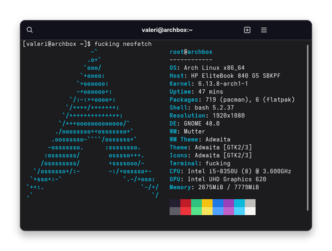This screenshot has height=251, width=332.
Task: Click the GPU line Intel UHD Graphics 620
Action: pyautogui.click(x=218, y=179)
